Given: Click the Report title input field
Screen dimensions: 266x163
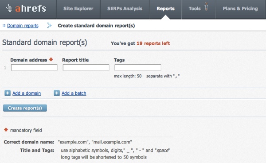Looking at the screenshot, I should click(86, 68).
